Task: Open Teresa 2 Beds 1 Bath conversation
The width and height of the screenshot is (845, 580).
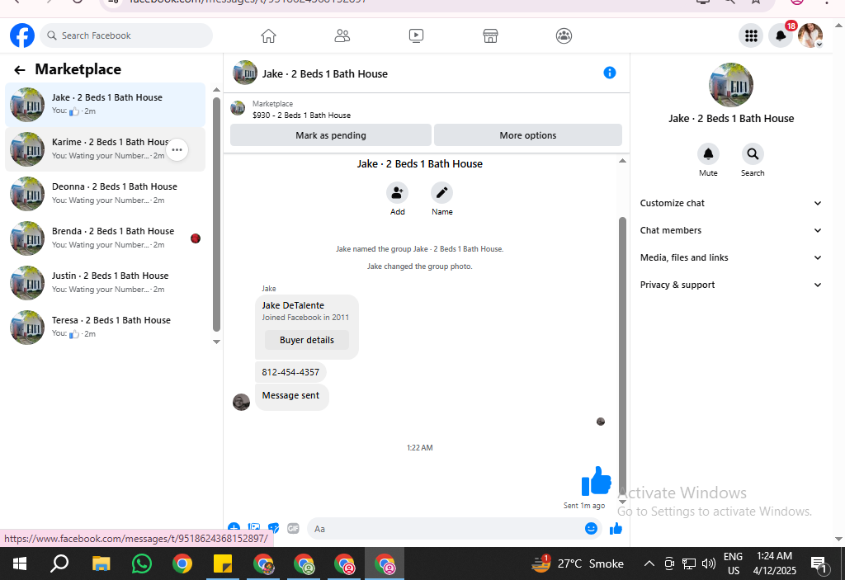Action: (x=105, y=328)
